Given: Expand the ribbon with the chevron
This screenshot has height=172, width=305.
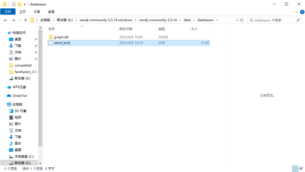Looking at the screenshot, I should (x=296, y=12).
